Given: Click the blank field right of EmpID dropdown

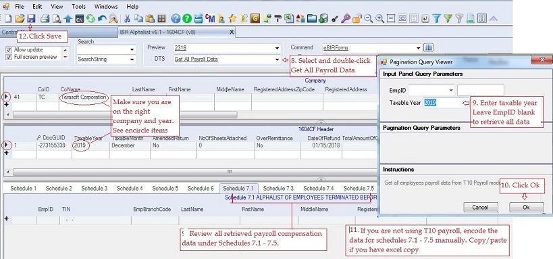Looking at the screenshot, I should tap(480, 91).
